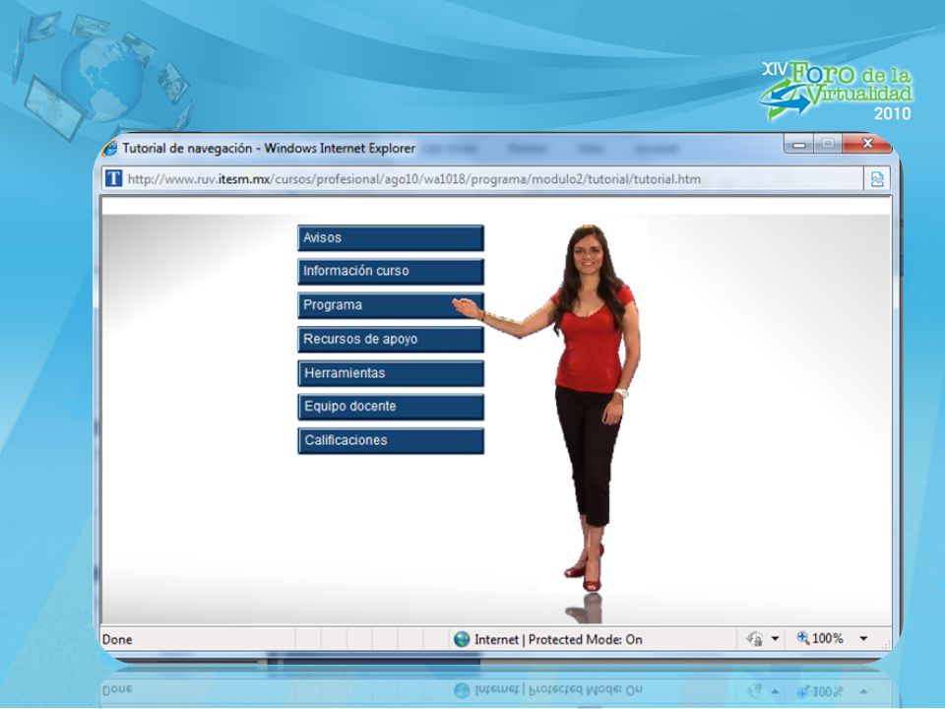The width and height of the screenshot is (945, 709).
Task: Close the Tutorial de navegación window
Action: tap(867, 144)
